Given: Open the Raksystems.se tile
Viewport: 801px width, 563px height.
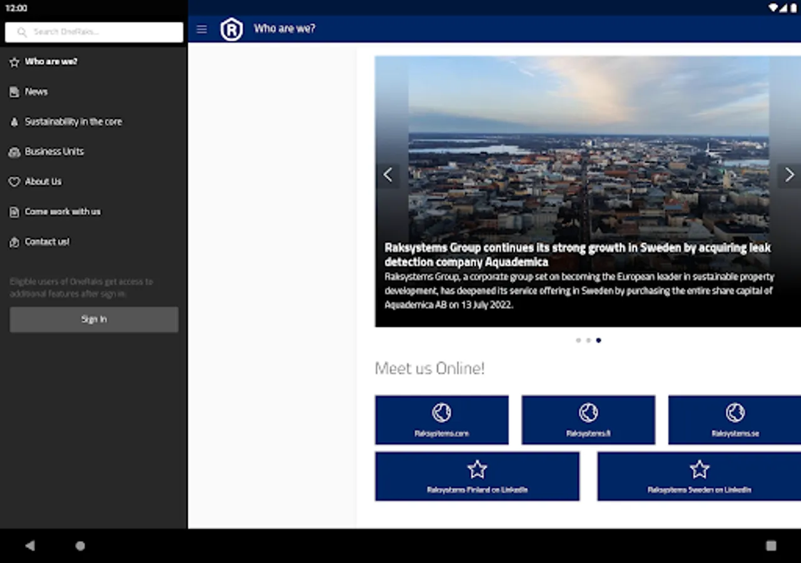Looking at the screenshot, I should click(x=735, y=420).
